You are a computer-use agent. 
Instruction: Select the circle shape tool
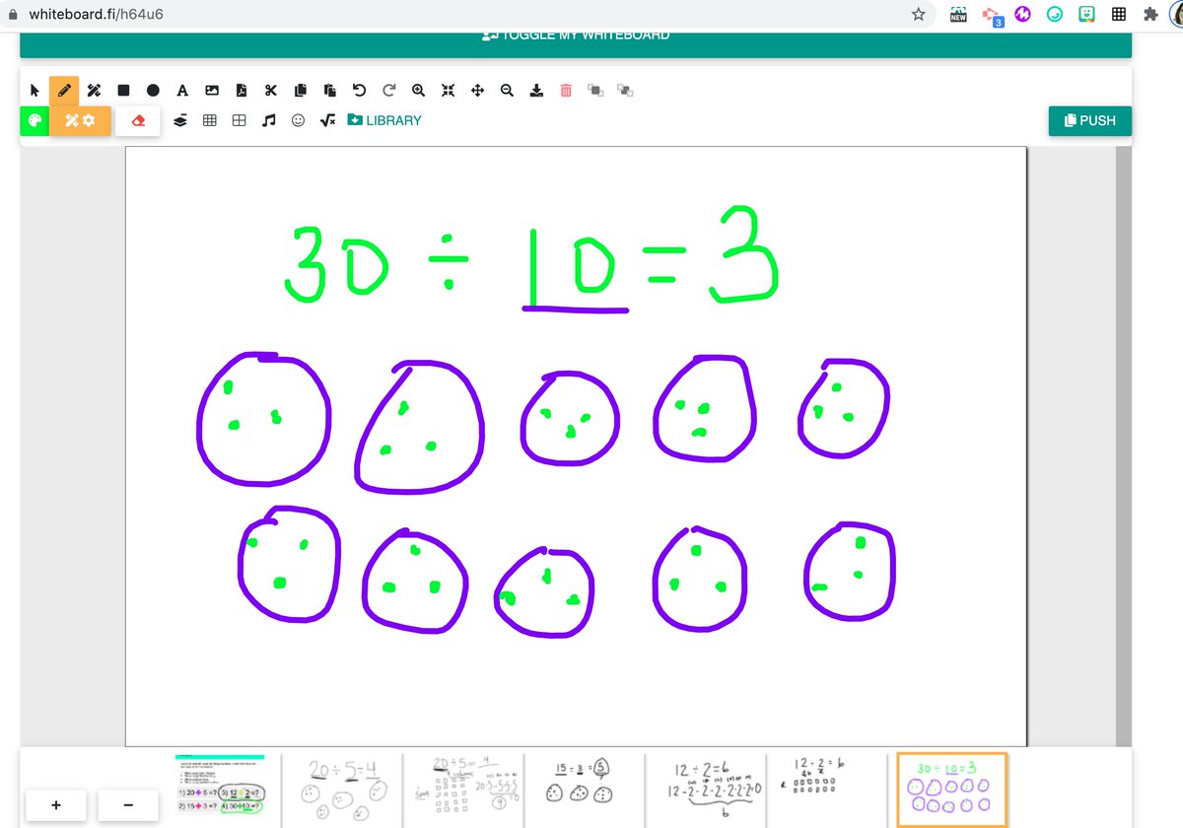pos(153,90)
